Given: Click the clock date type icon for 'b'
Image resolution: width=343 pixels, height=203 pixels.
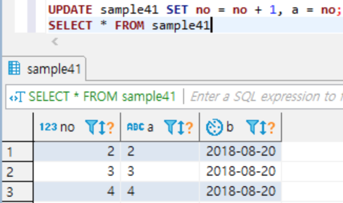Looking at the screenshot, I should [215, 127].
